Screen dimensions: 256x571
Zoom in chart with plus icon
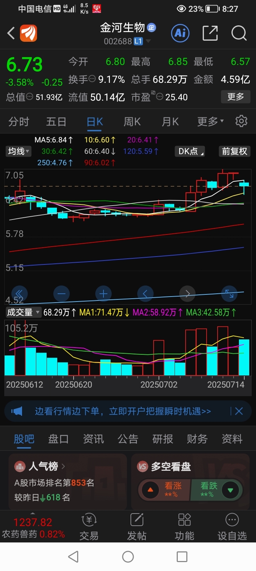pyautogui.click(x=103, y=294)
